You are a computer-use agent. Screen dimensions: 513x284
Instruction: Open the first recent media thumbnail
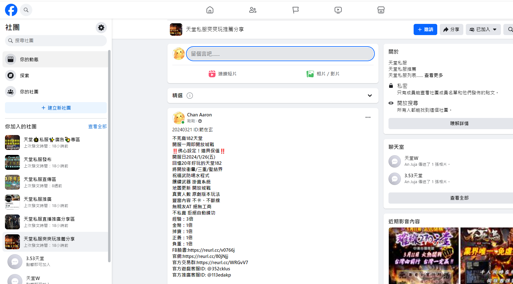[424, 256]
